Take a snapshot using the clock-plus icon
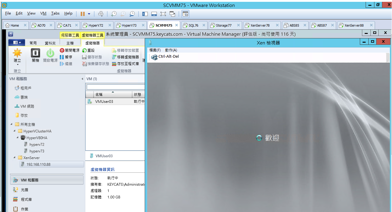 (x=113, y=14)
